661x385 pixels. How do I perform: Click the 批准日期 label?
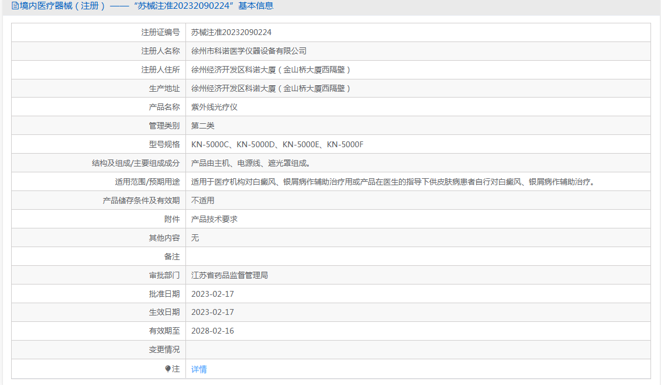(x=164, y=294)
